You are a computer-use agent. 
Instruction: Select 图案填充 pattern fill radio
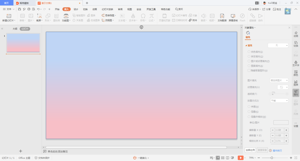(x=249, y=66)
